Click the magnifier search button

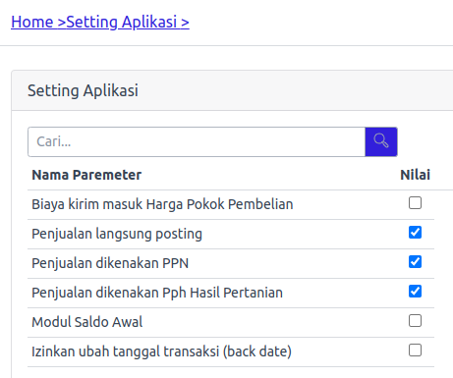[x=381, y=141]
